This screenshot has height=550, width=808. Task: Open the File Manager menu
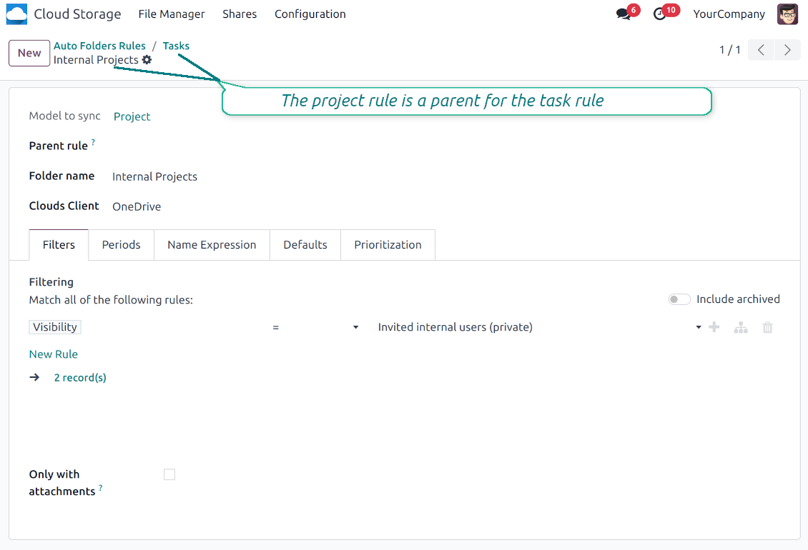tap(172, 14)
